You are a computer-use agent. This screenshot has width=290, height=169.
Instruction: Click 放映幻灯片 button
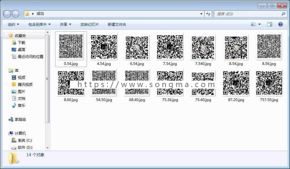90,25
